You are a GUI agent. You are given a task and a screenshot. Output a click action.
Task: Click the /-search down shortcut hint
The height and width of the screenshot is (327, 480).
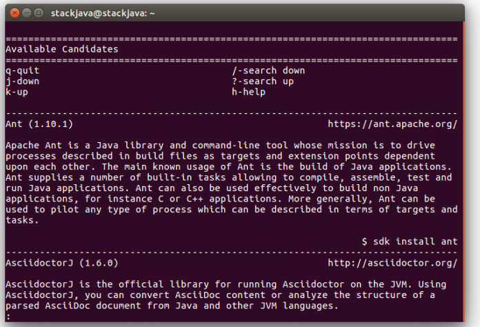tap(268, 70)
